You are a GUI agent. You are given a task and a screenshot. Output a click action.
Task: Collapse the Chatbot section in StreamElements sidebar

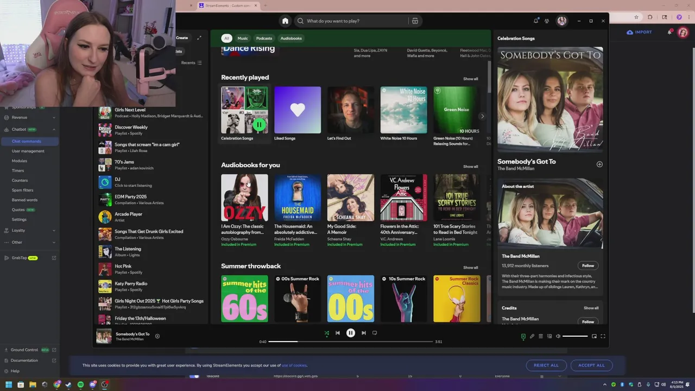click(x=54, y=129)
